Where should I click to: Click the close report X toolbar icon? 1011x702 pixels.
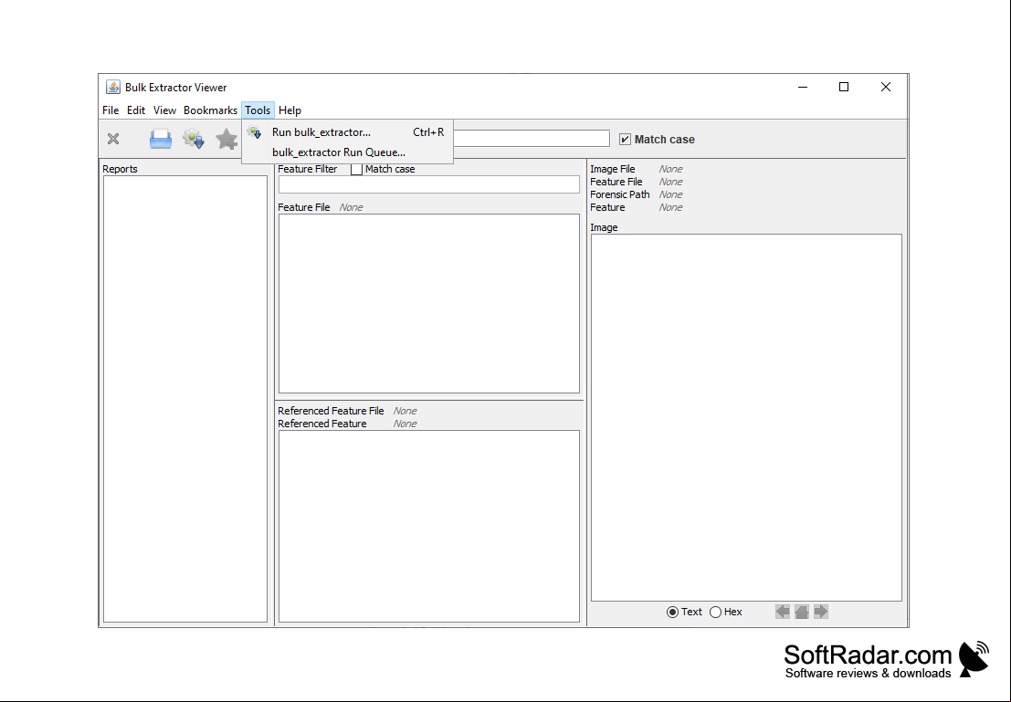coord(113,139)
